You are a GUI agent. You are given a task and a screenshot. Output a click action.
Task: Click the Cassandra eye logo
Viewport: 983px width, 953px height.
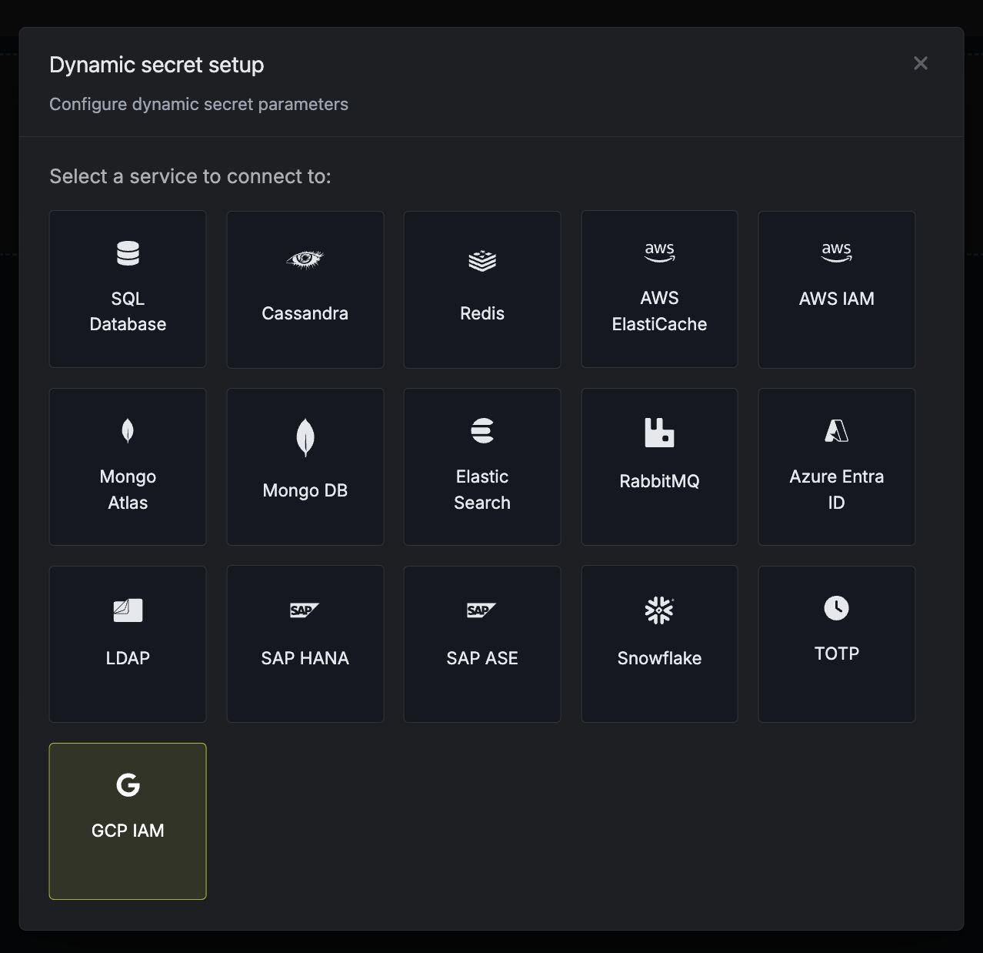coord(305,259)
